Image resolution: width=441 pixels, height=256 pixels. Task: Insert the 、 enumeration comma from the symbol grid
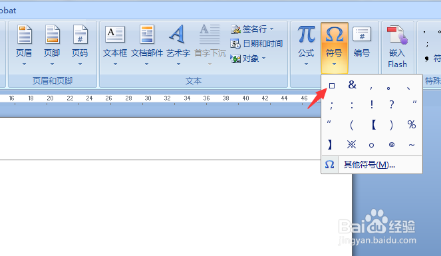pyautogui.click(x=408, y=88)
